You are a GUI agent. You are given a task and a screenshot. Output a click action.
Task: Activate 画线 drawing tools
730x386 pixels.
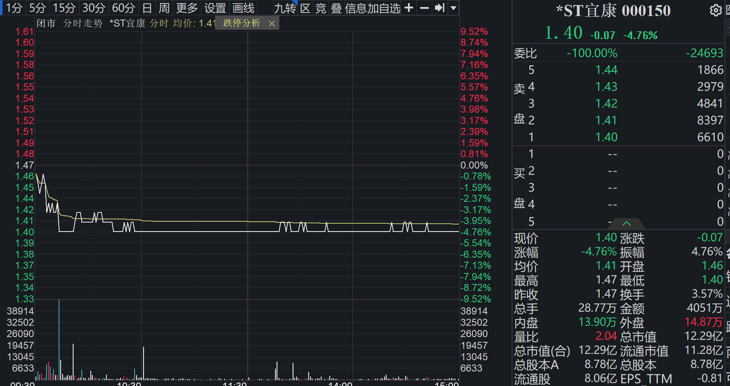click(243, 8)
